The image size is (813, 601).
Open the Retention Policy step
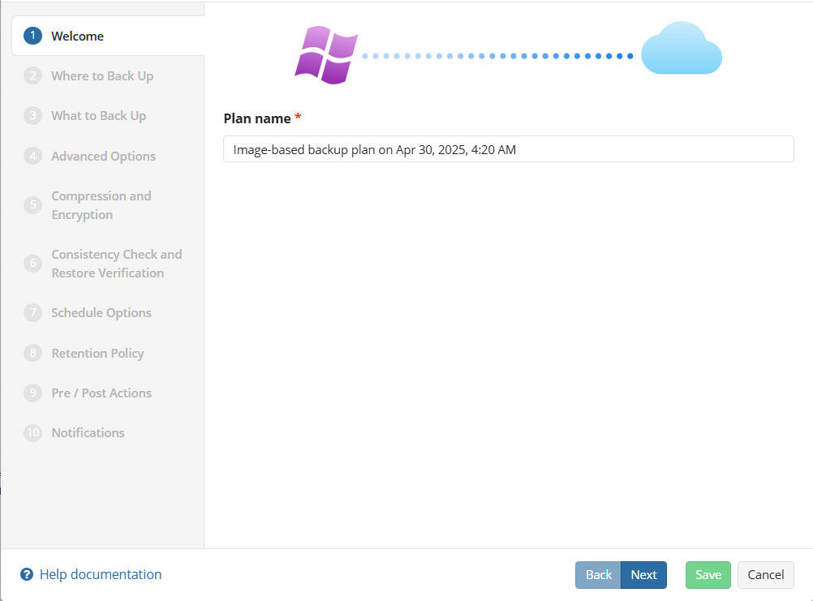pyautogui.click(x=97, y=354)
